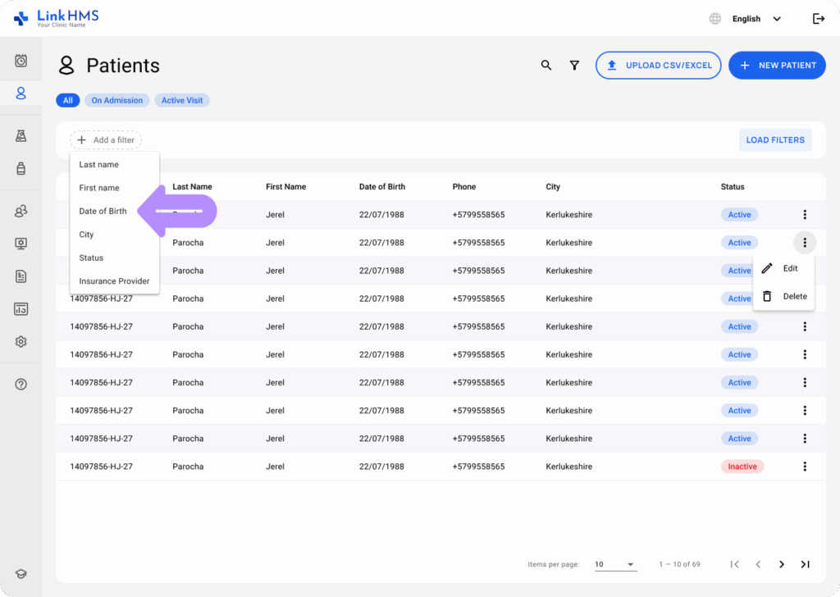Open the filter funnel icon

(574, 65)
